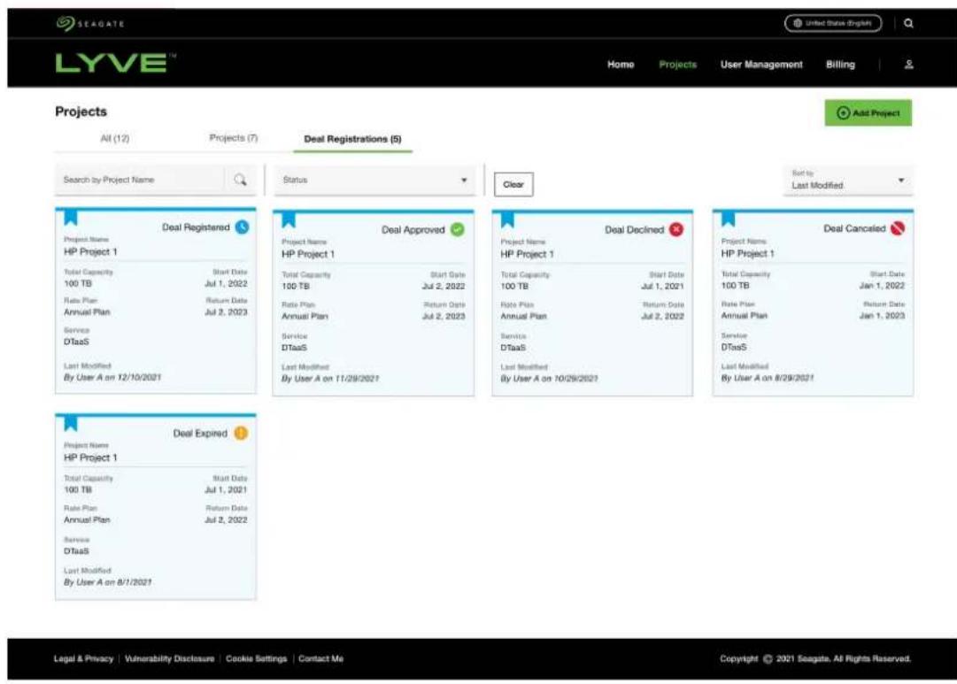957x684 pixels.
Task: Open the Status filter dropdown
Action: point(374,180)
